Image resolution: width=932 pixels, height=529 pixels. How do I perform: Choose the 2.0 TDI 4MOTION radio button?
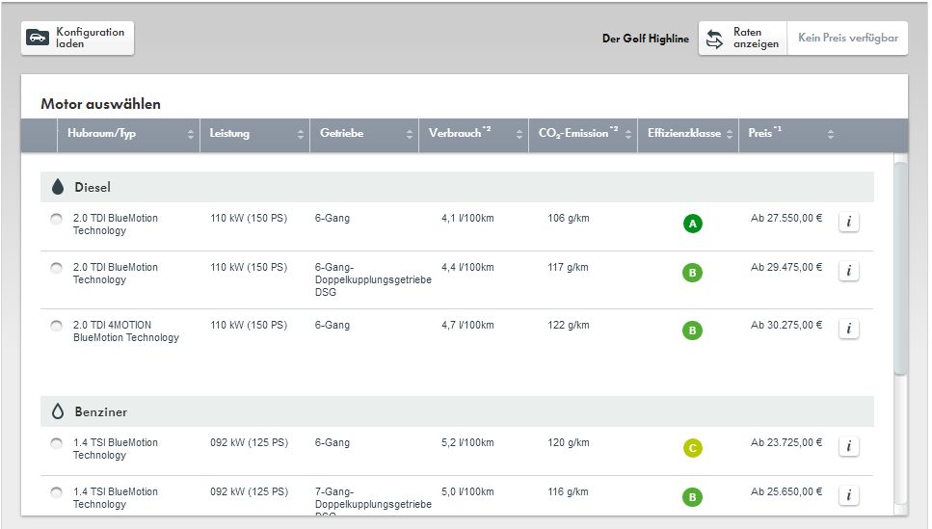pyautogui.click(x=56, y=327)
